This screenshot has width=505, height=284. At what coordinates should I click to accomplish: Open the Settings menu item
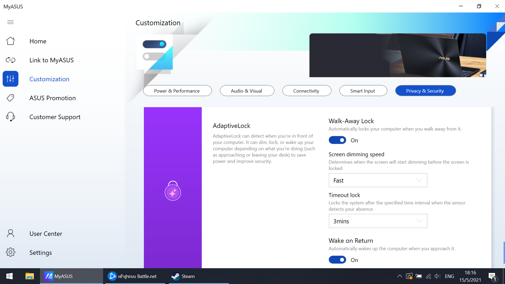[x=41, y=253]
